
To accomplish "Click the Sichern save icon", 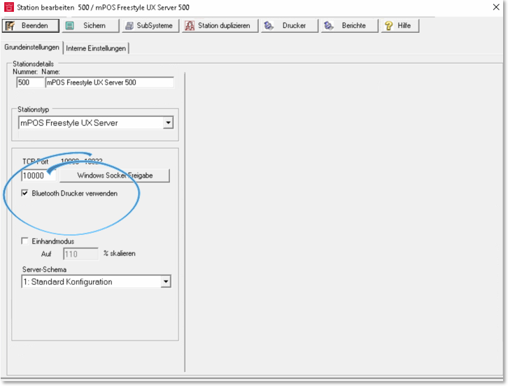I will point(70,26).
